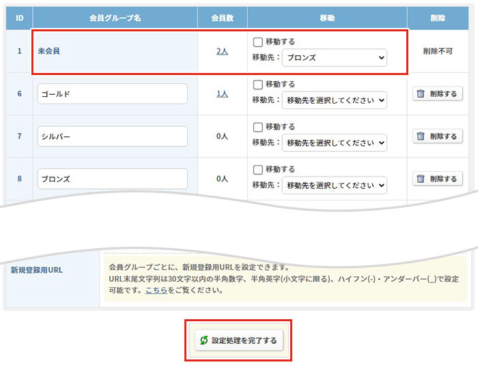The height and width of the screenshot is (369, 478).
Task: Click ID number 6 cell
Action: click(20, 93)
